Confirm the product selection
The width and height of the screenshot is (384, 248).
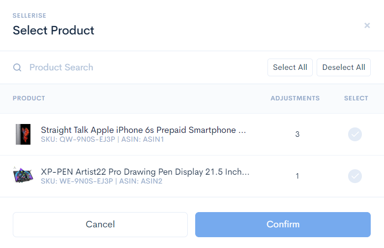283,224
